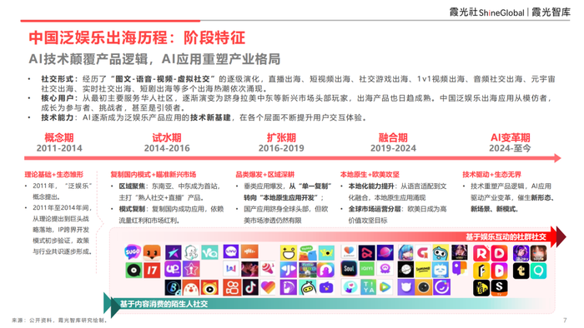Open the red 17 app icon
The height and width of the screenshot is (328, 584).
152,270
